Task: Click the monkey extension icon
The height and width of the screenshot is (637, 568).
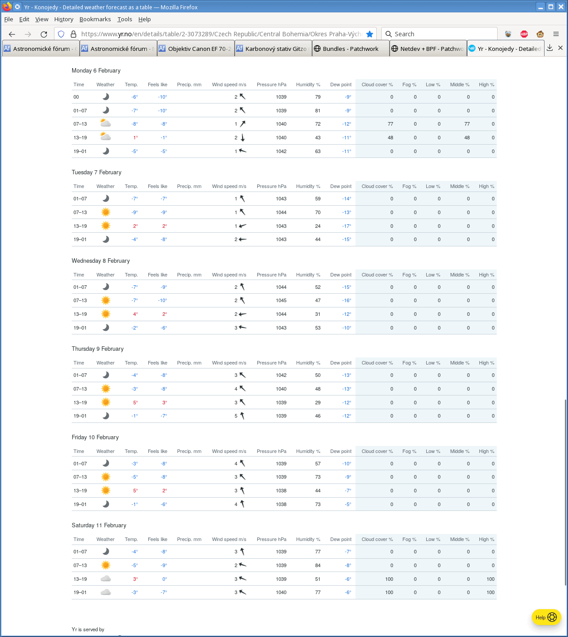Action: [540, 34]
